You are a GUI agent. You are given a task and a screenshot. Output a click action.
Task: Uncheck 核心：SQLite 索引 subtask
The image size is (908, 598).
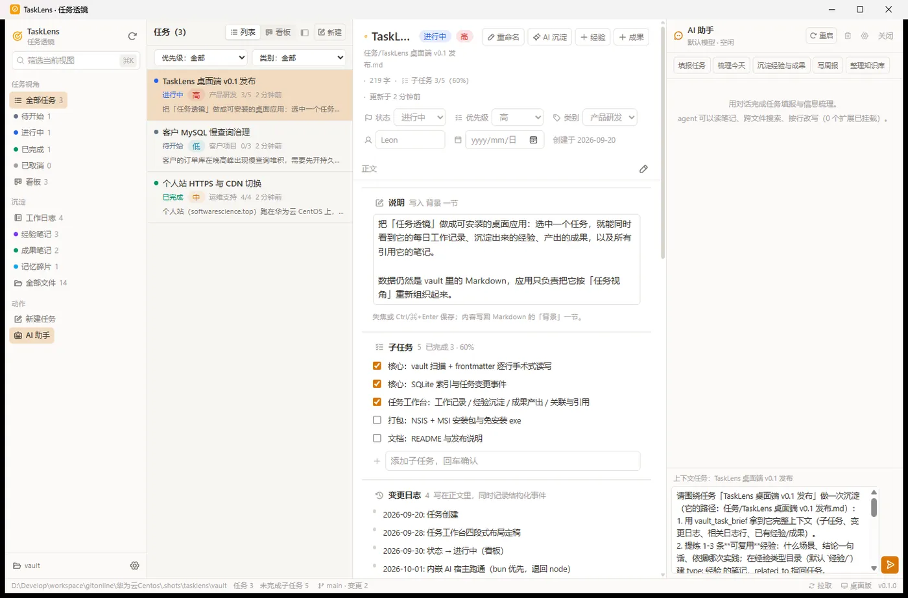coord(377,384)
